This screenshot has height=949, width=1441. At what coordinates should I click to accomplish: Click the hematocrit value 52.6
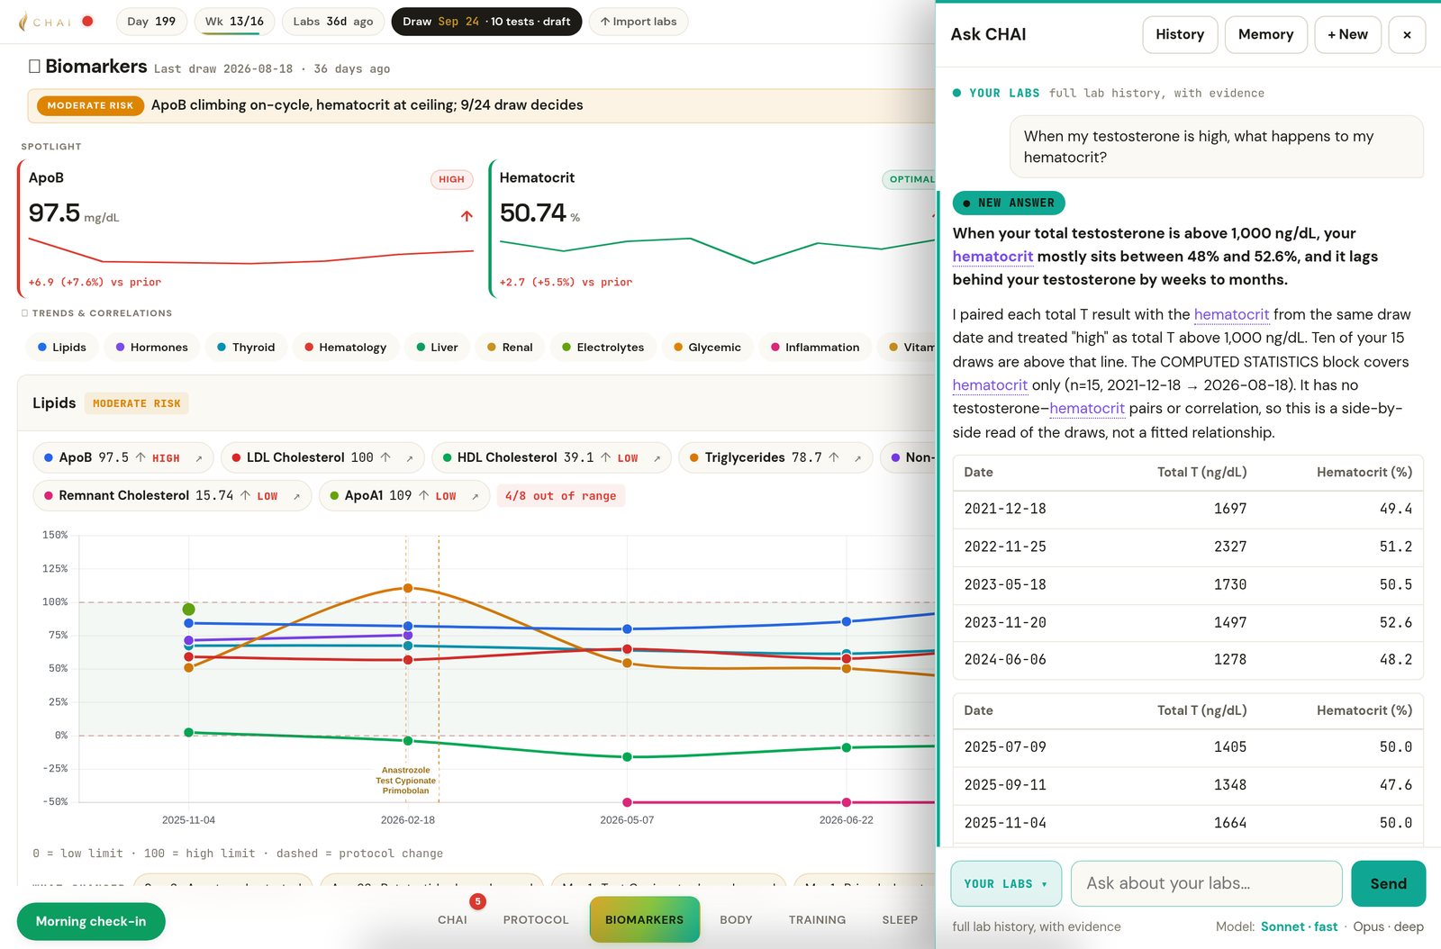coord(1395,623)
